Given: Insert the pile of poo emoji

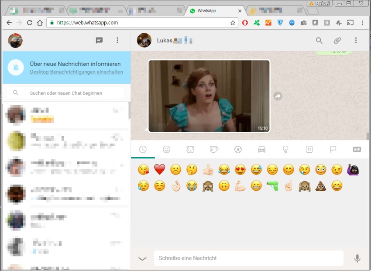Looking at the screenshot, I should 321,186.
